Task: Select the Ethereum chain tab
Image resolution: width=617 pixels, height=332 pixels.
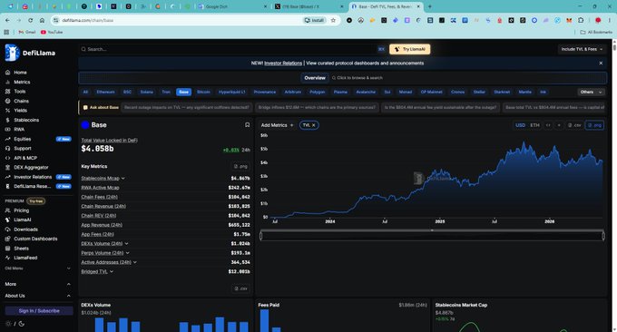Action: (x=105, y=92)
